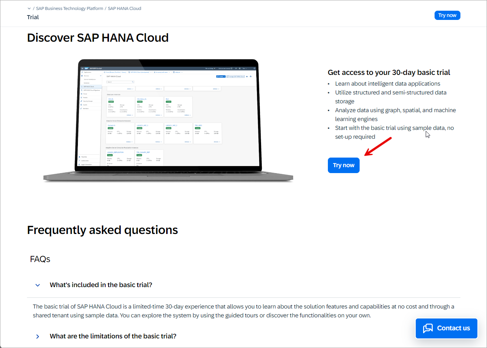
Task: Click 'What are the limitations of the basic trial?' text
Action: tap(113, 336)
